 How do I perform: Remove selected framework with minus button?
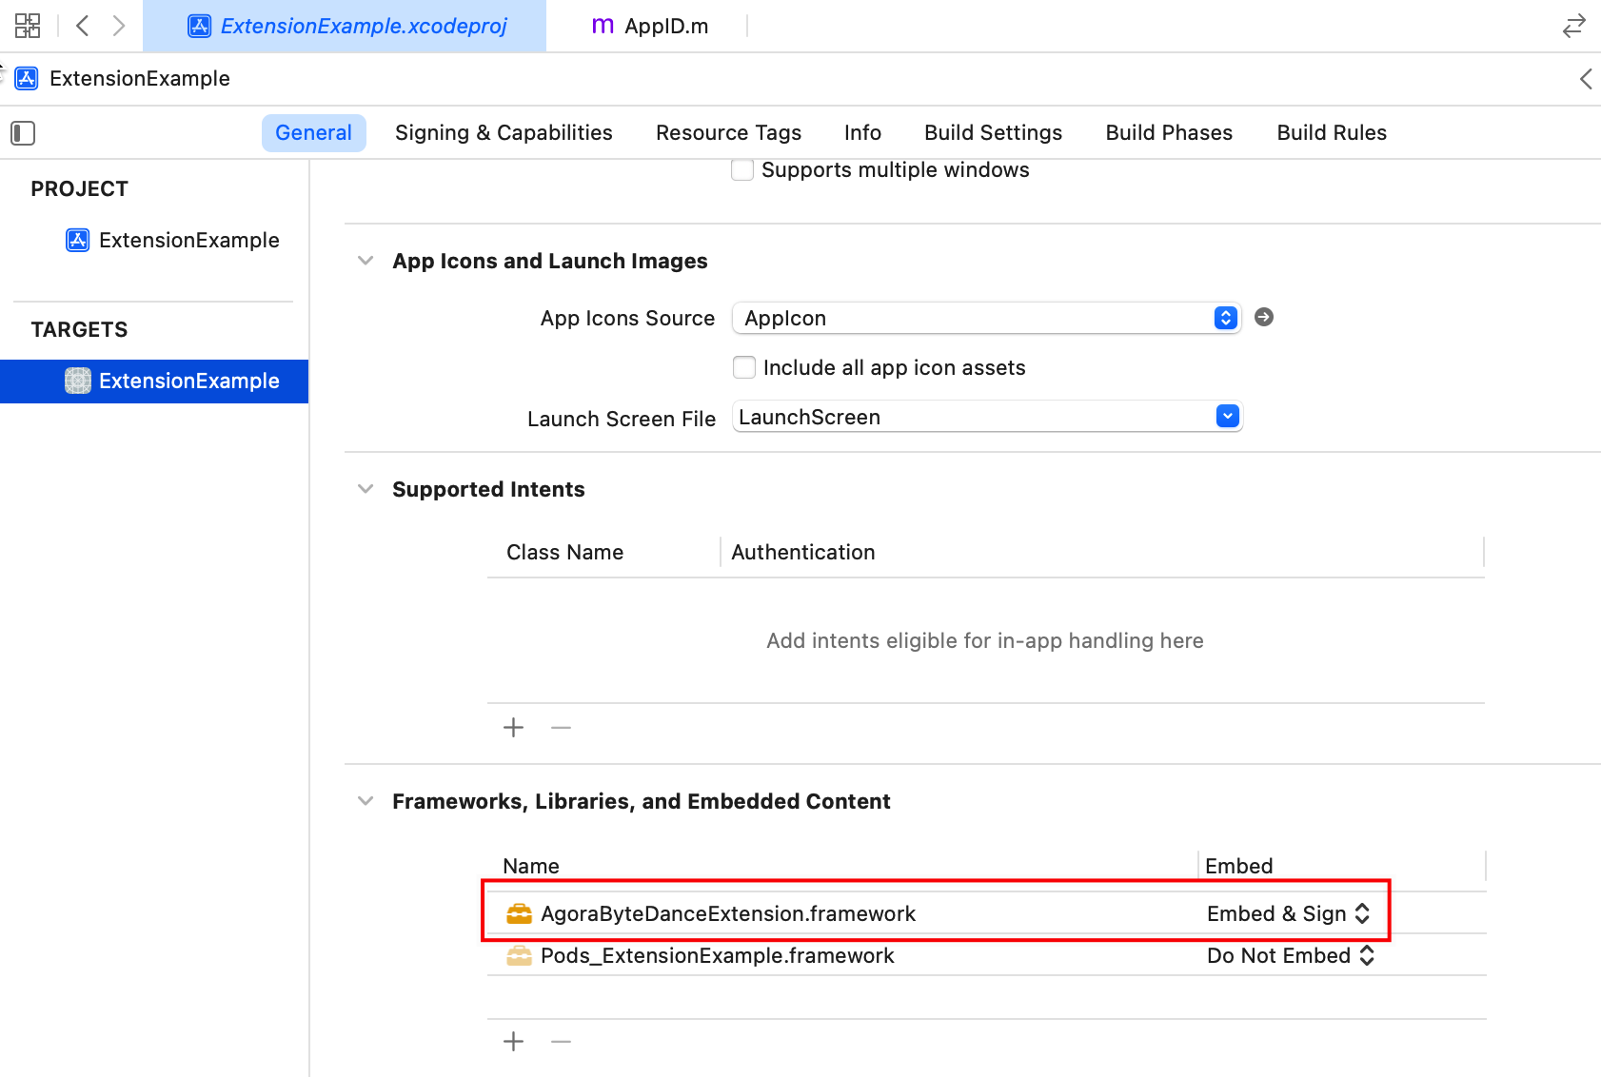[x=562, y=1042]
